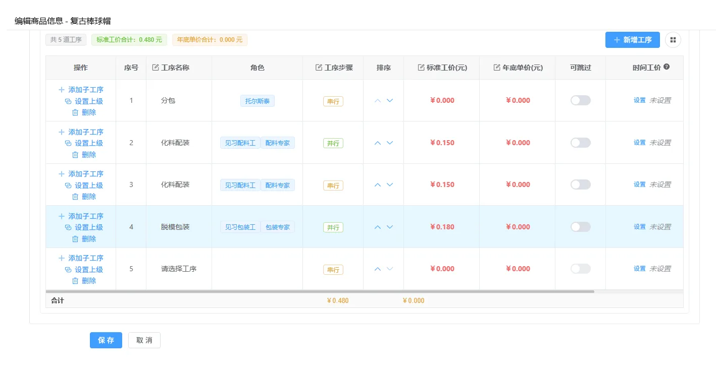Open 时间工价 设置 for 脱模包装 row
This screenshot has width=716, height=372.
pyautogui.click(x=640, y=227)
